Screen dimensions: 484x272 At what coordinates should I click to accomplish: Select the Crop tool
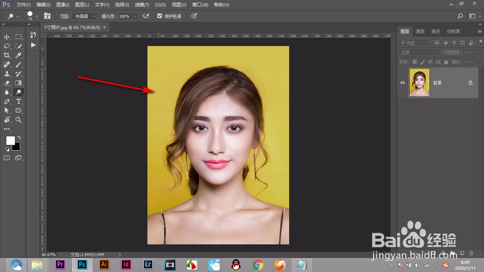(7, 55)
